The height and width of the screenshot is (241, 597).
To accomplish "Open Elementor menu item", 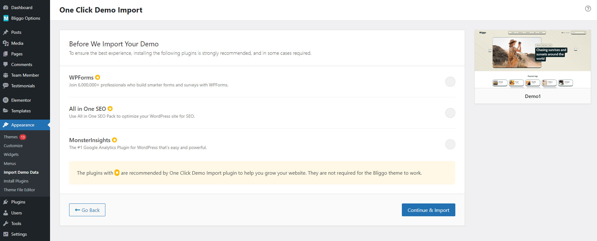I will pos(25,100).
